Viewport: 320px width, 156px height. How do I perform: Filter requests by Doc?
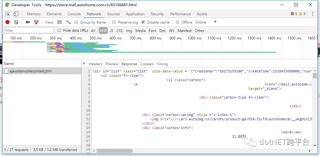[x=162, y=31]
